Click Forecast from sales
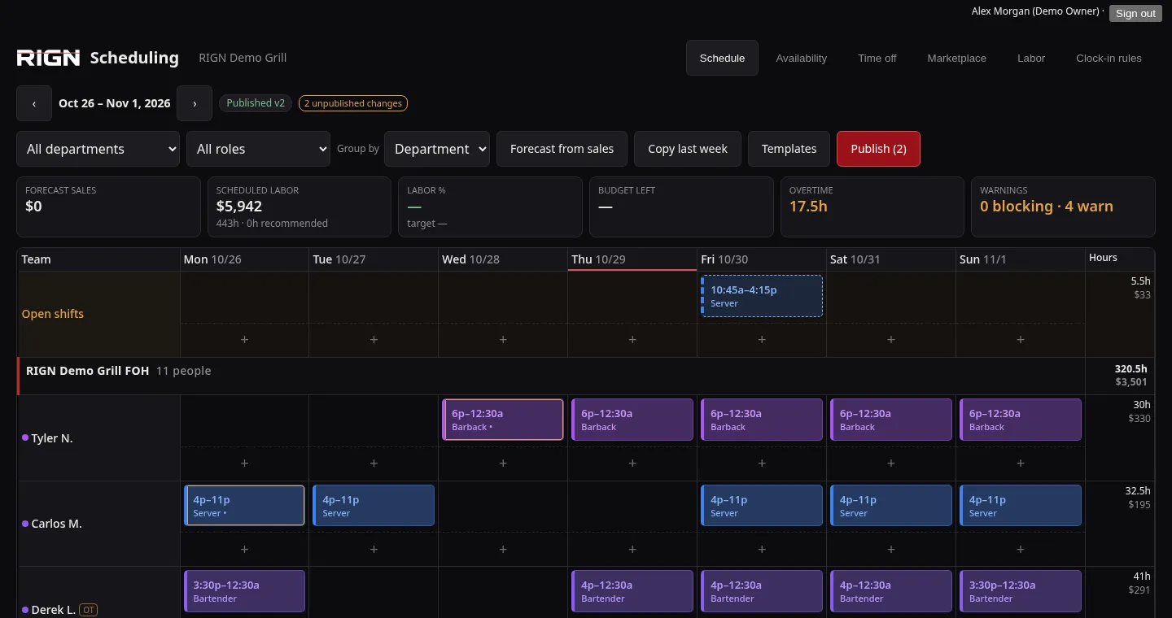This screenshot has width=1172, height=618. point(562,149)
